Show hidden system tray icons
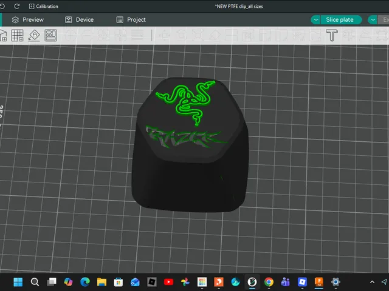The width and height of the screenshot is (389, 291). (372, 282)
